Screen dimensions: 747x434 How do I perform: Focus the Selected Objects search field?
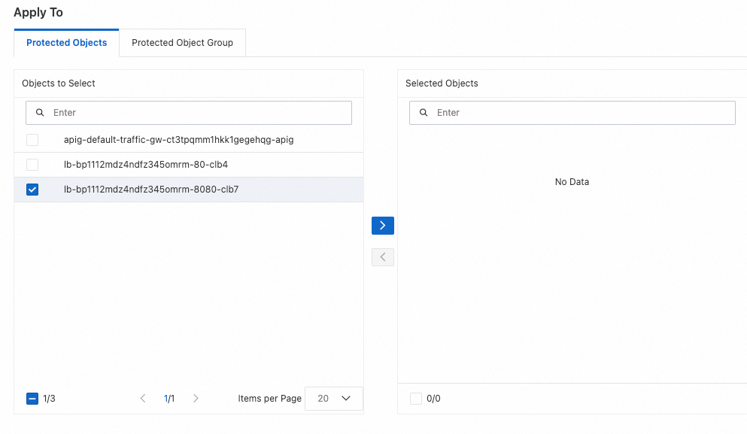[x=572, y=112]
